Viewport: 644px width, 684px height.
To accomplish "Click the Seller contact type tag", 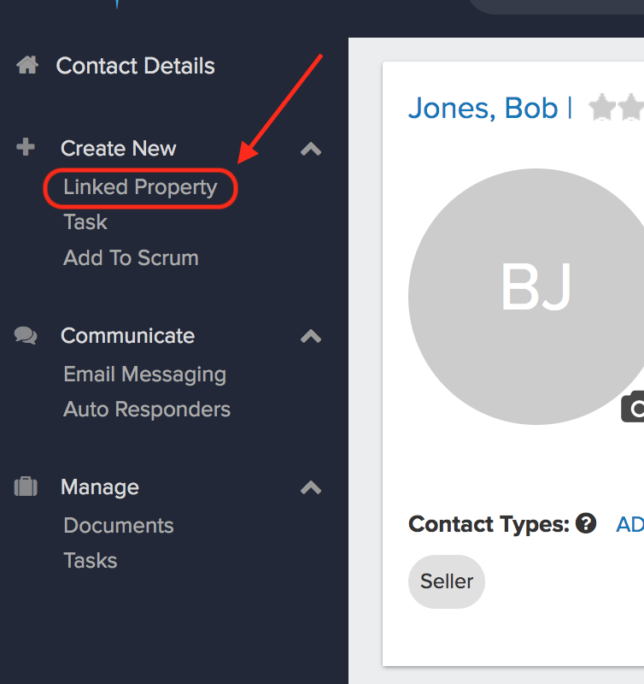I will (447, 581).
